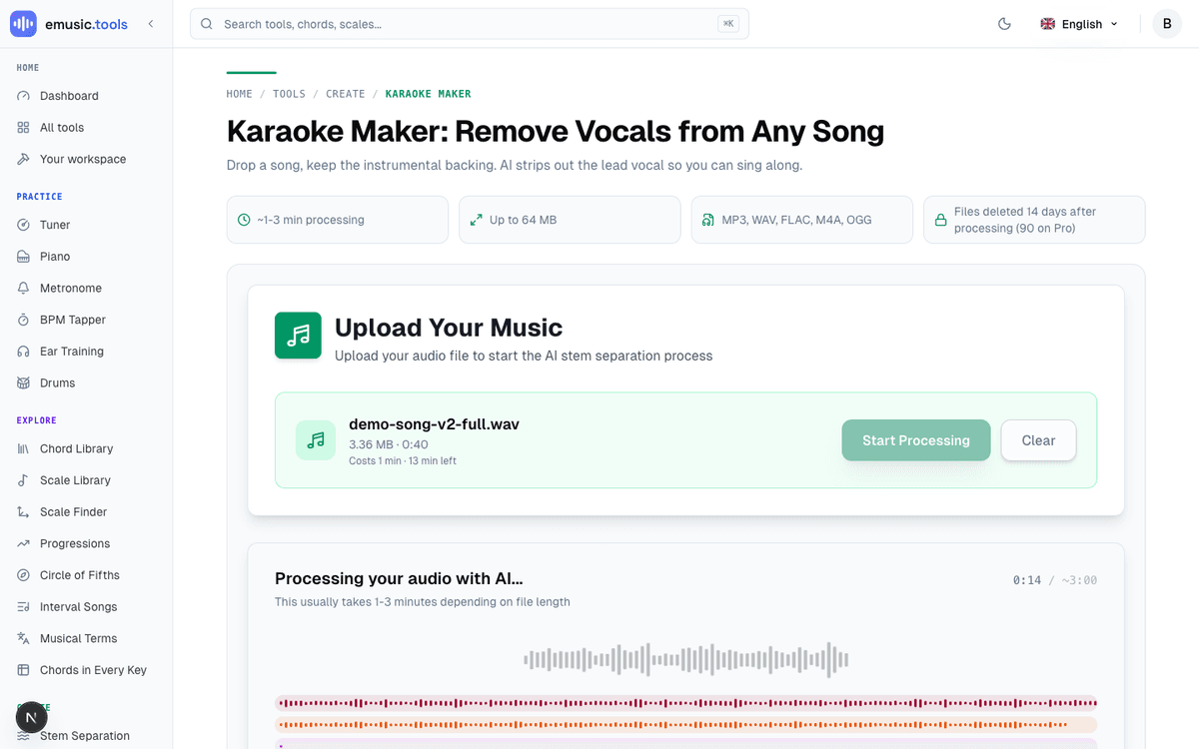Click the Scale Library note icon
This screenshot has height=749, width=1199.
23,480
